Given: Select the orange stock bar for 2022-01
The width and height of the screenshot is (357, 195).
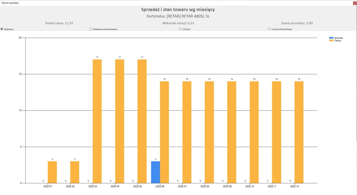Looking at the screenshot, I should click(x=52, y=172).
